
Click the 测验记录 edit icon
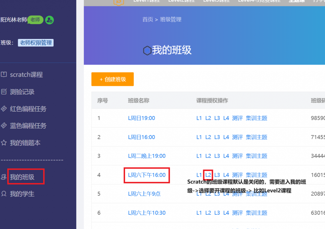(x=4, y=92)
